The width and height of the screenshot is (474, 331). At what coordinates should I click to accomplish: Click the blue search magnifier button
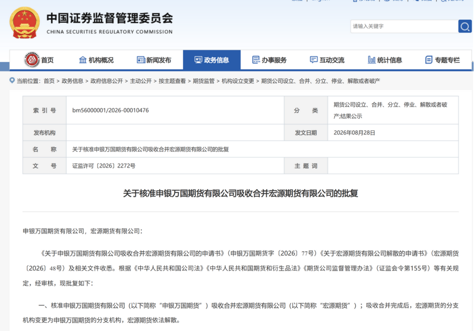click(x=465, y=26)
